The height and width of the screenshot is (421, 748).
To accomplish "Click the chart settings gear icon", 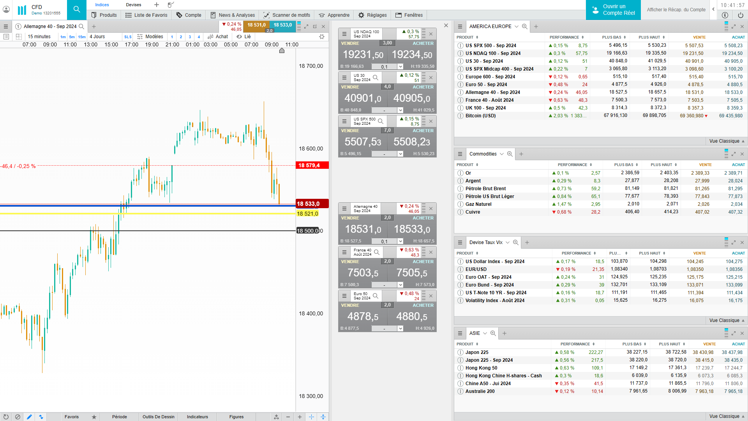I will [322, 37].
